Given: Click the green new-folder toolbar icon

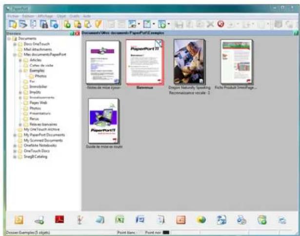Looking at the screenshot, I should coord(67,24).
